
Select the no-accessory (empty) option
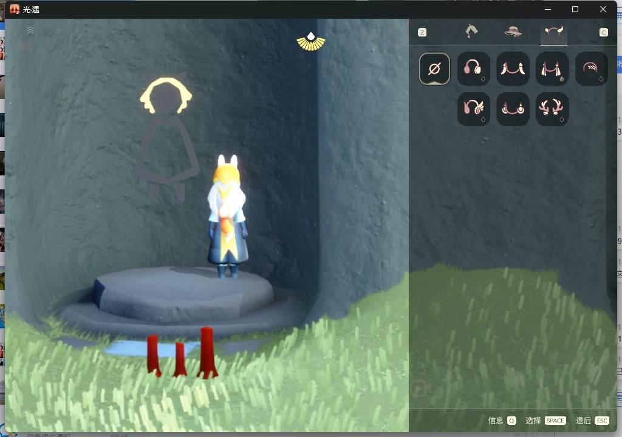pyautogui.click(x=434, y=69)
